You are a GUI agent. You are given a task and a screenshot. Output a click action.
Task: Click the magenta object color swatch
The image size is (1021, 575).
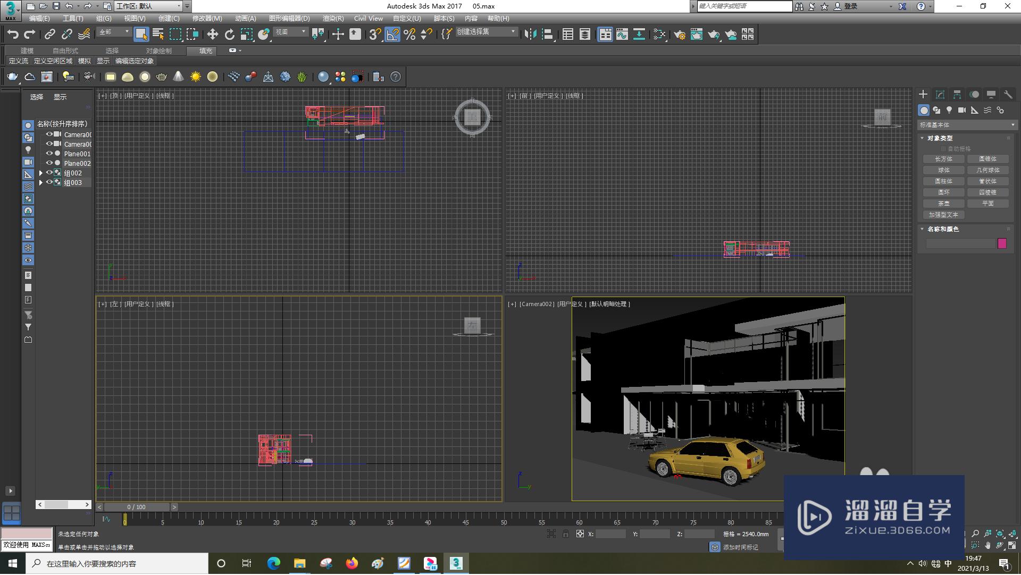coord(1002,243)
